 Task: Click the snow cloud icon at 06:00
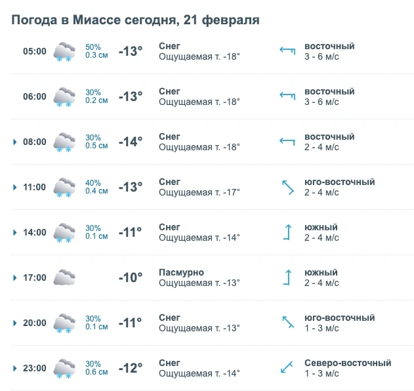point(64,97)
